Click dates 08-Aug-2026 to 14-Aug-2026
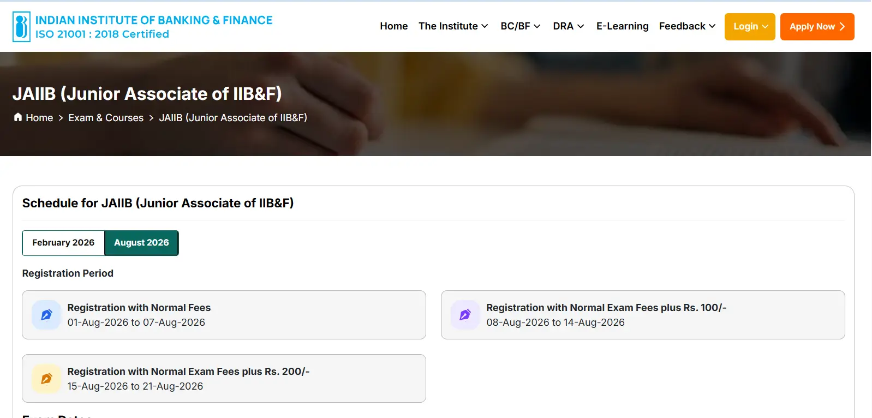Screen dimensions: 872x418 (x=556, y=323)
